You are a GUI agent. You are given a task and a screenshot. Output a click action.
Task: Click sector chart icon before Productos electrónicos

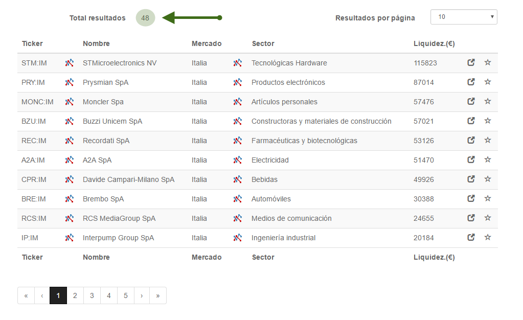[238, 82]
